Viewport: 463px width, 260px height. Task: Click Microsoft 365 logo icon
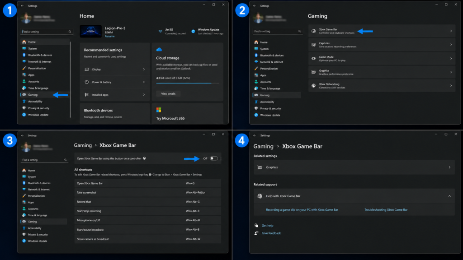[x=159, y=110]
